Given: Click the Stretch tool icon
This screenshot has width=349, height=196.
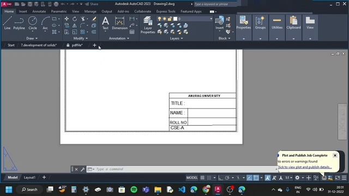Looking at the screenshot, I should (67, 32).
